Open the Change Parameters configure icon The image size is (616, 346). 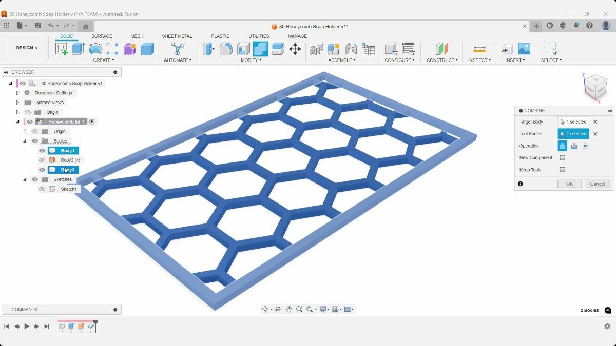(x=409, y=49)
